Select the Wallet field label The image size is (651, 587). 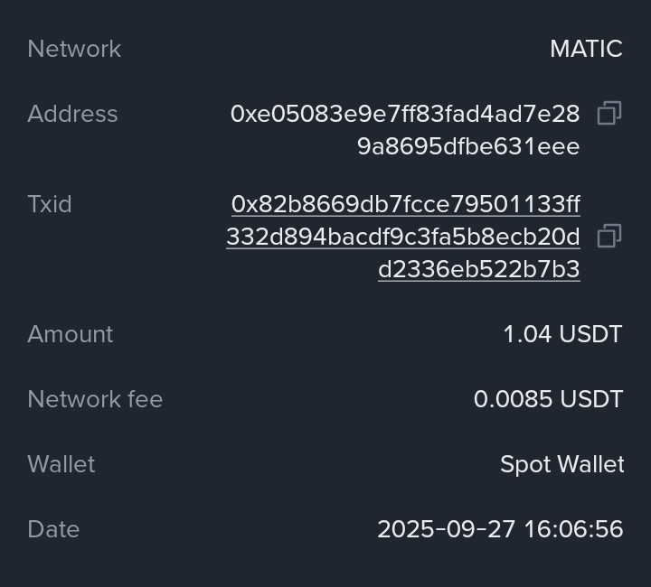[61, 464]
